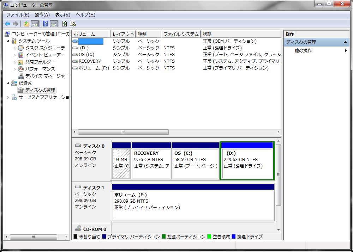Screen dimensions: 353x252
Task: Sort by the 種類 column header
Action: (x=149, y=34)
